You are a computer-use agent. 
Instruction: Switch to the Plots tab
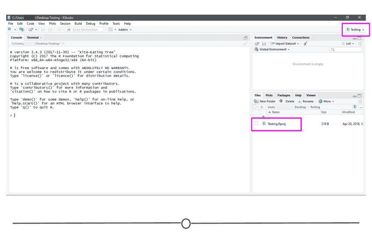pos(269,96)
